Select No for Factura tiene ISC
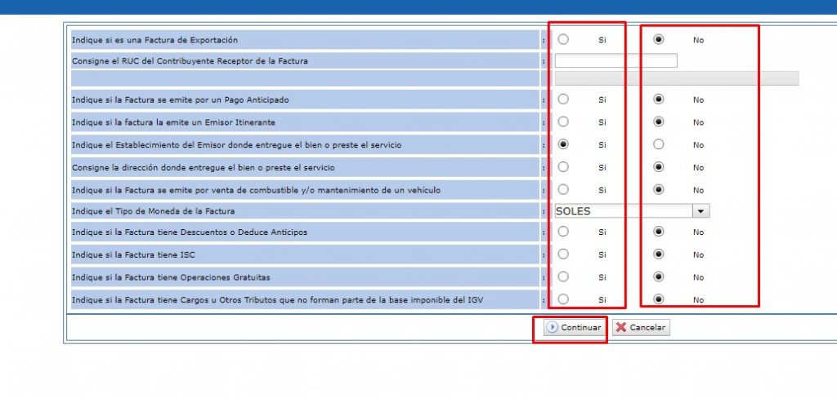This screenshot has height=398, width=837. pos(659,254)
